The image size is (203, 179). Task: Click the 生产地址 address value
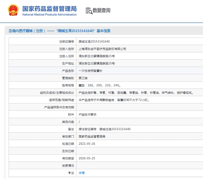pos(97,63)
